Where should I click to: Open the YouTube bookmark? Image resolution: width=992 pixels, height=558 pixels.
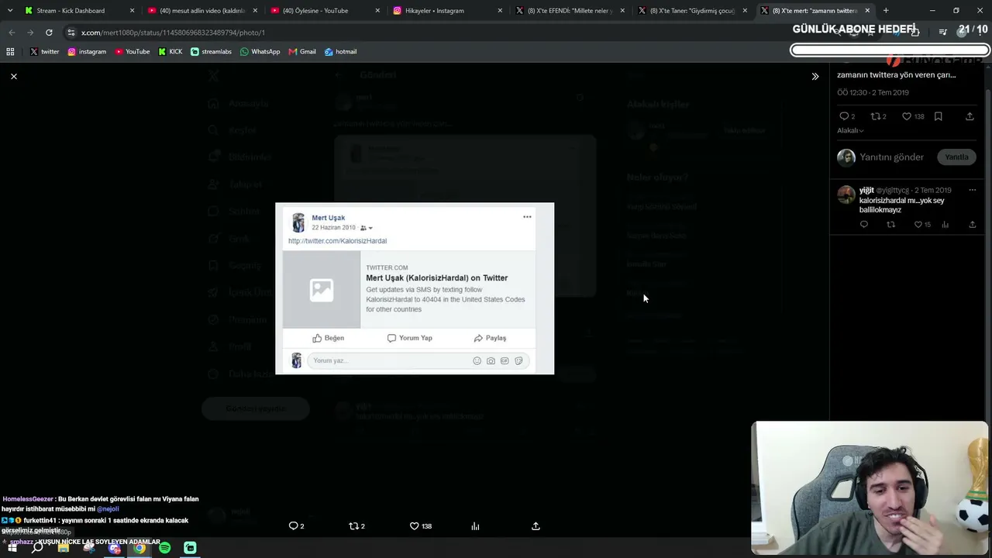click(133, 52)
